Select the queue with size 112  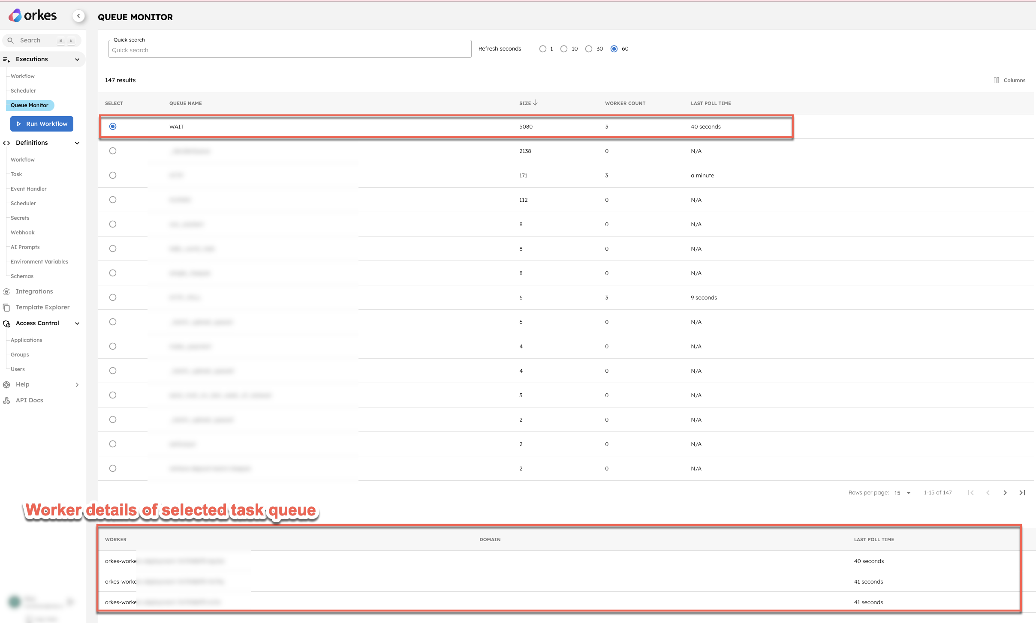pos(113,200)
